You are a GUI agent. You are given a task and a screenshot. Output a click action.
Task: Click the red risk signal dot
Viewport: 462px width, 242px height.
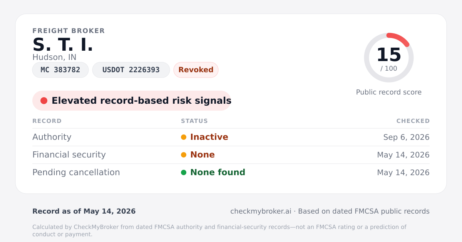pos(44,101)
